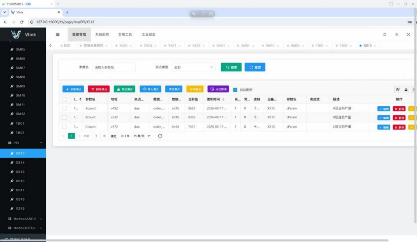417x242 pixels.
Task: Open the table column filter icon
Action: pos(397,90)
